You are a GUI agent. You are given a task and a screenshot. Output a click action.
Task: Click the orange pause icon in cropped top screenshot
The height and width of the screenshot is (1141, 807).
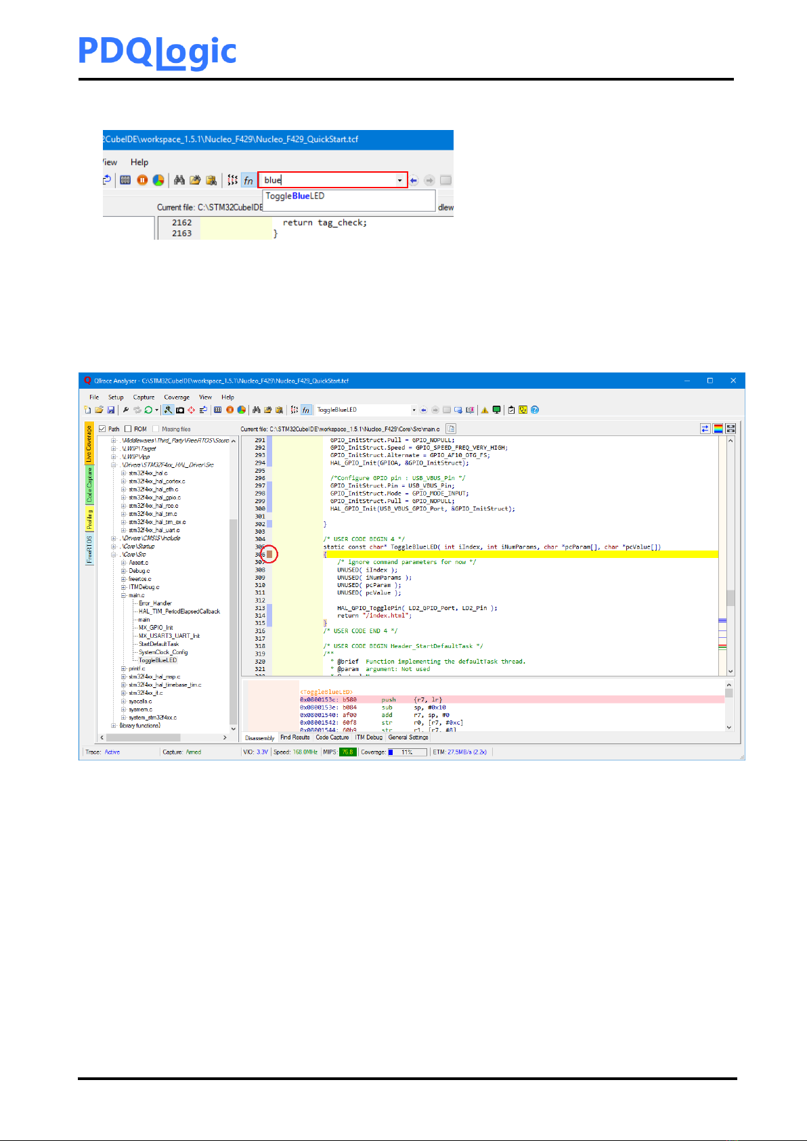pos(142,180)
